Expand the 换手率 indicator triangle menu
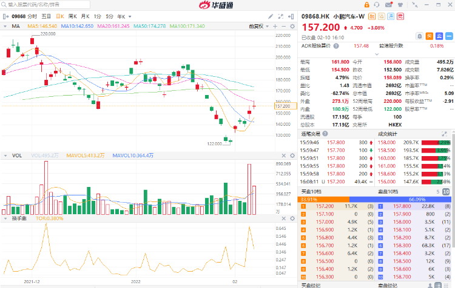 pyautogui.click(x=5, y=218)
